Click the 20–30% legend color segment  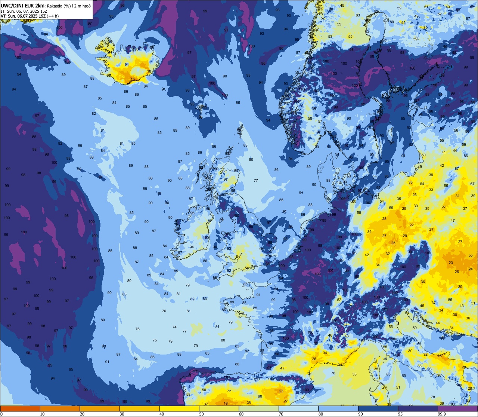[x=100, y=408]
